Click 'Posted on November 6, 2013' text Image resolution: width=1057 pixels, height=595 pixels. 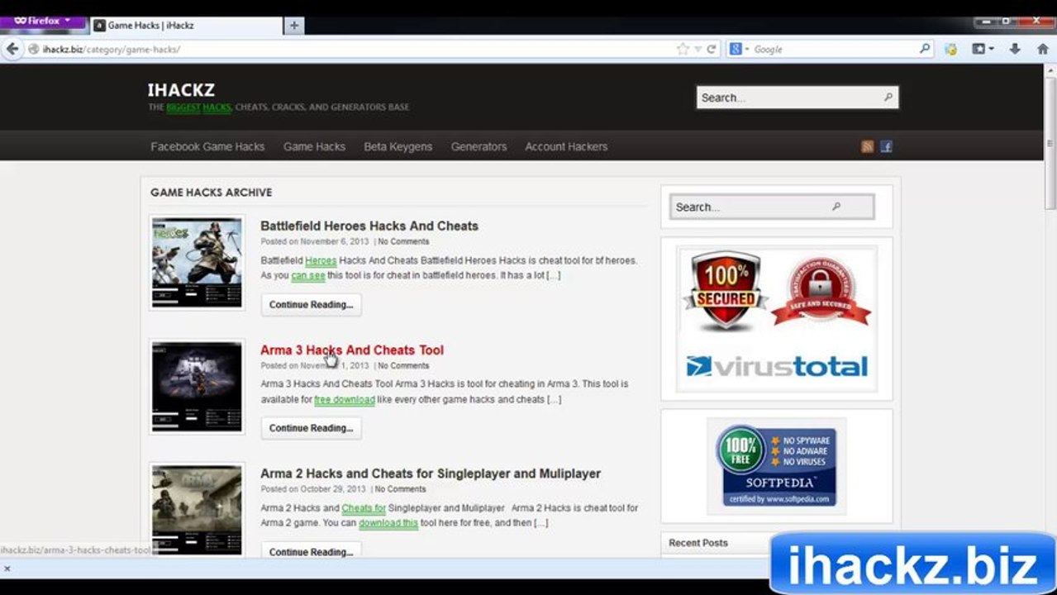pyautogui.click(x=316, y=242)
